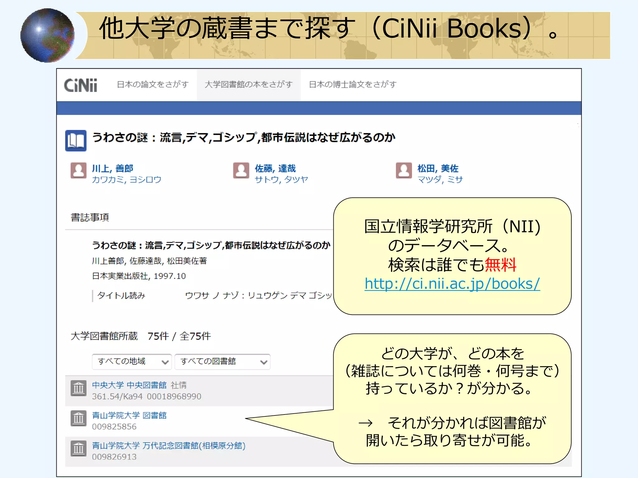Click the bold bibliographic title うわさの謎
638x478 pixels.
tap(211, 245)
